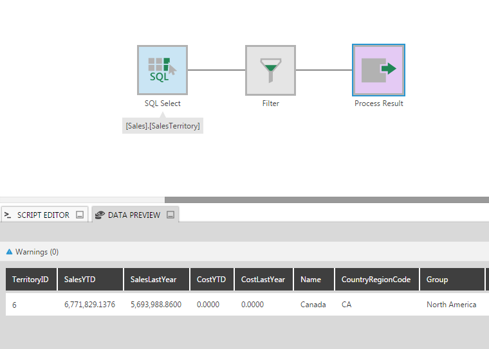Image resolution: width=489 pixels, height=349 pixels.
Task: Select the Canada cell in the row
Action: [x=313, y=305]
